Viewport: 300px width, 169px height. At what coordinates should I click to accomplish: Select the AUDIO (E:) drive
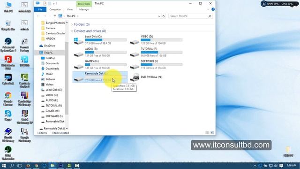click(100, 52)
